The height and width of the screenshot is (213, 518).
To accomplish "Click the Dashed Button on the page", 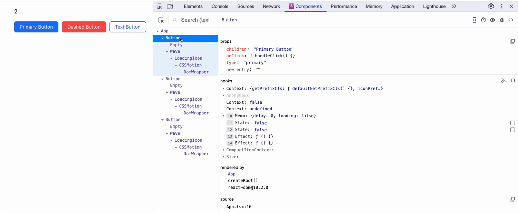I will pos(84,27).
